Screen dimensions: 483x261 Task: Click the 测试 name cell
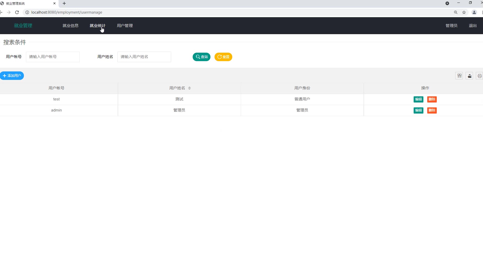(x=179, y=99)
